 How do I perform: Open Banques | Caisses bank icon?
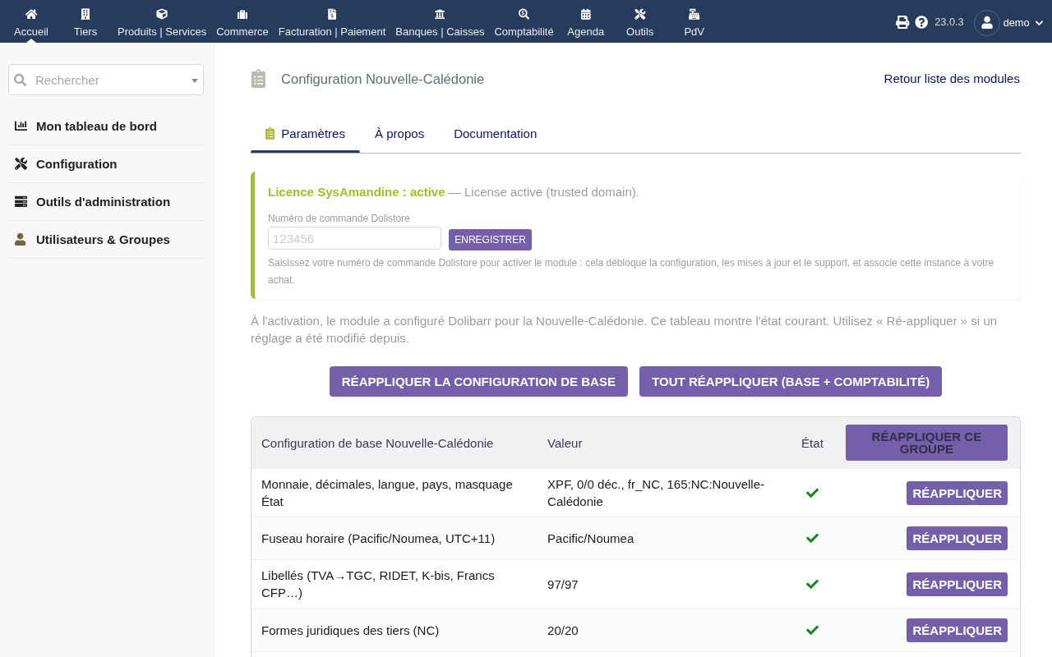tap(440, 14)
